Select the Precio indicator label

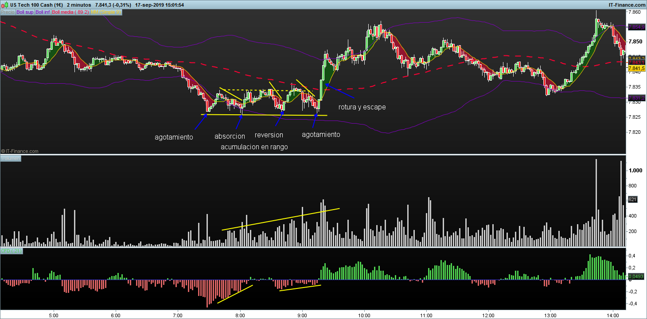[8, 12]
